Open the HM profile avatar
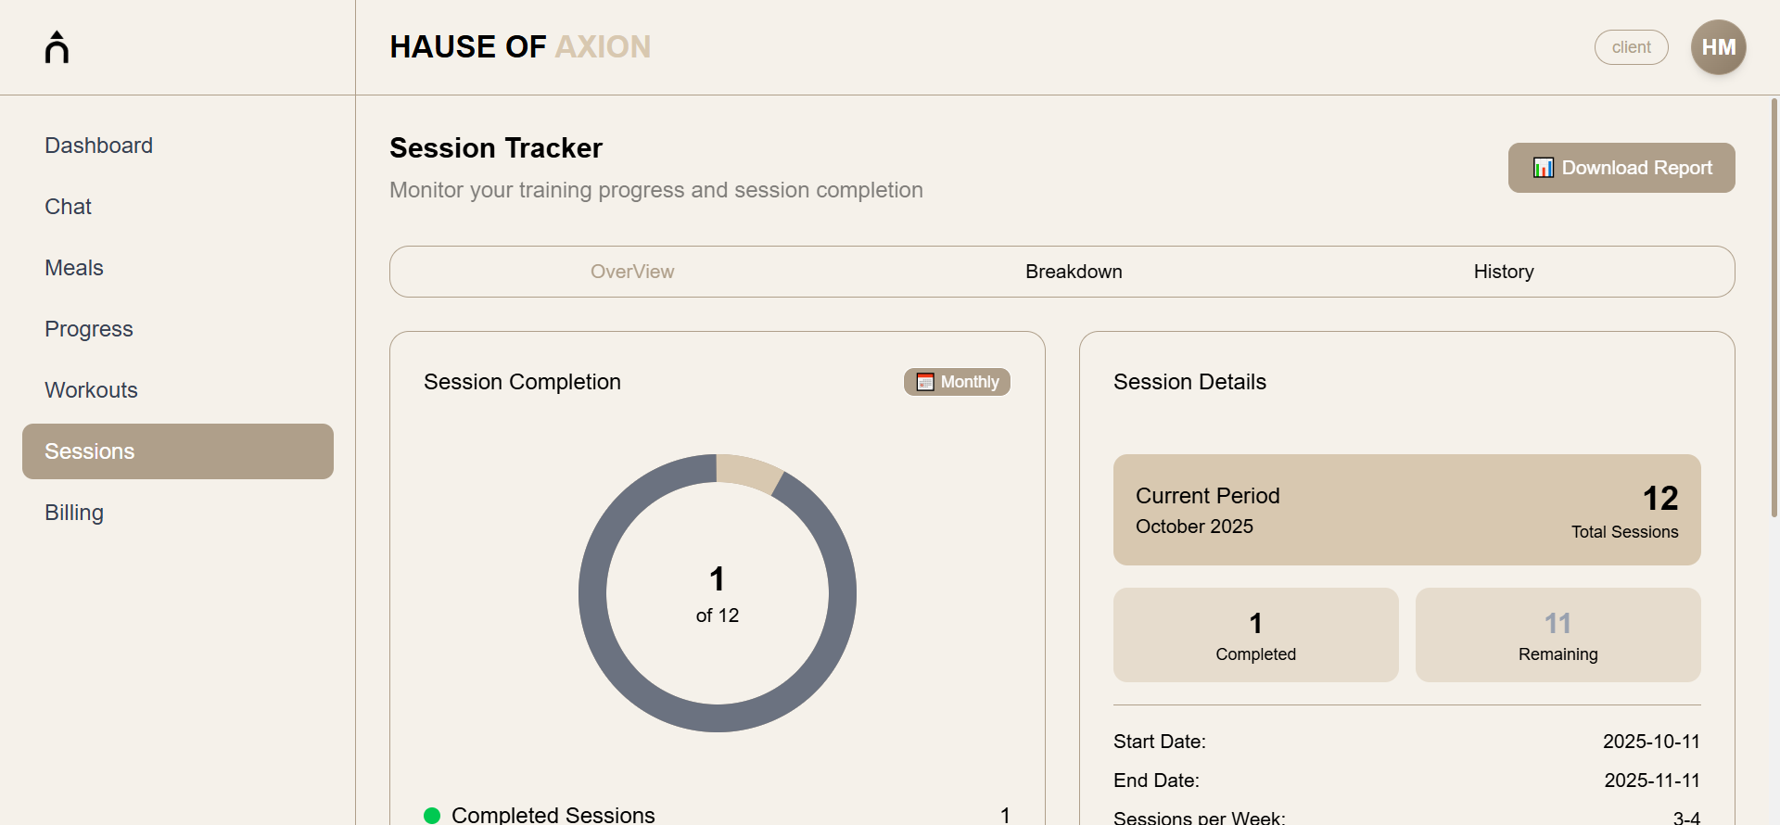Image resolution: width=1780 pixels, height=825 pixels. (1718, 47)
